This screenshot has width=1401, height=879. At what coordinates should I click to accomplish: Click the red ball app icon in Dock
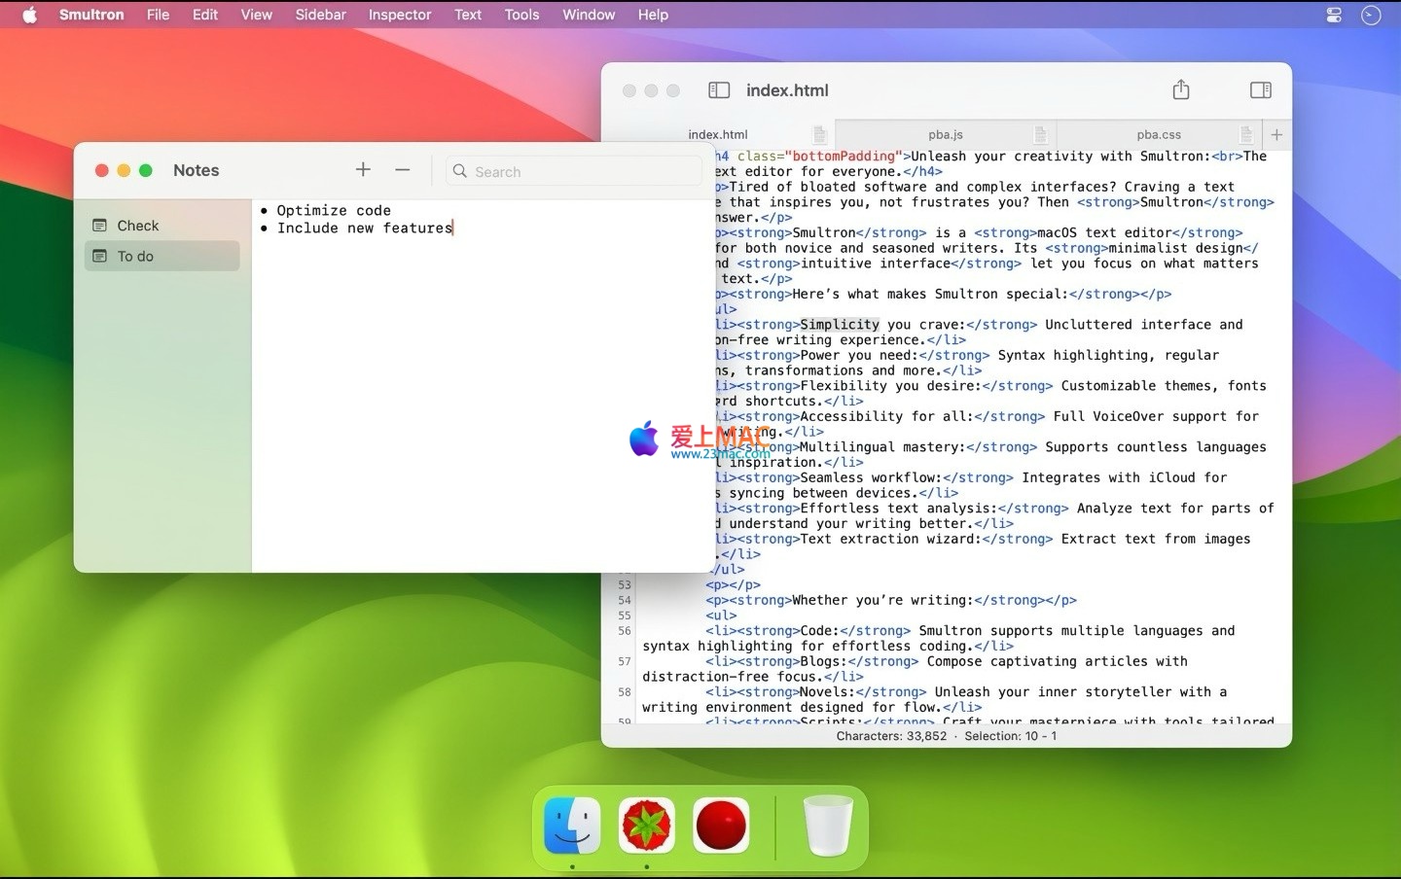point(721,826)
